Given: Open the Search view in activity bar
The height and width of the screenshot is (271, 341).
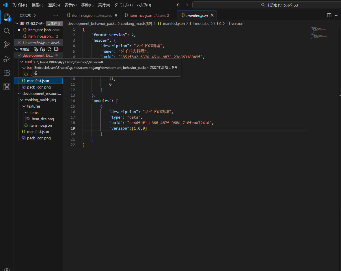Looking at the screenshot, I should [7, 31].
